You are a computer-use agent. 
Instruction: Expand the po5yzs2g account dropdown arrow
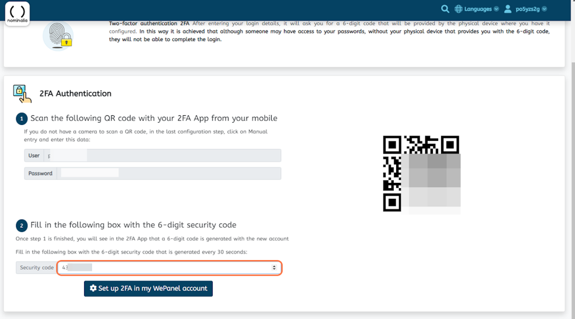[544, 9]
